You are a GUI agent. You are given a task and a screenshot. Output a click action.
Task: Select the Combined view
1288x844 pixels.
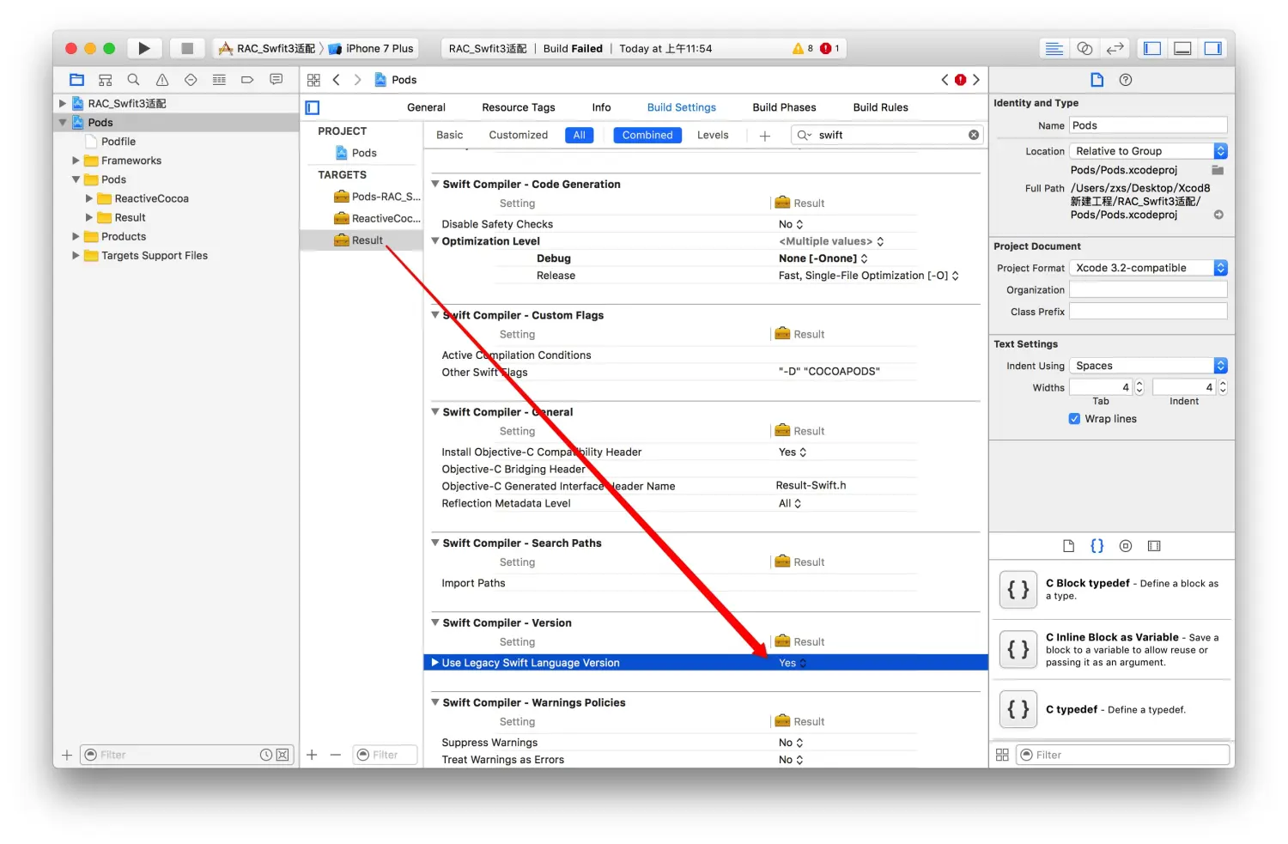pyautogui.click(x=647, y=135)
